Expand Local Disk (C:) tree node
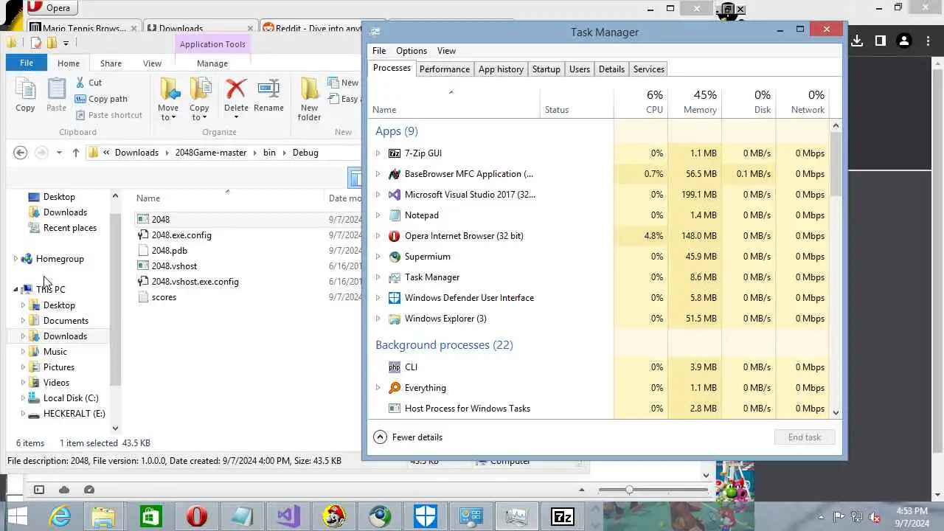944x531 pixels. (23, 398)
